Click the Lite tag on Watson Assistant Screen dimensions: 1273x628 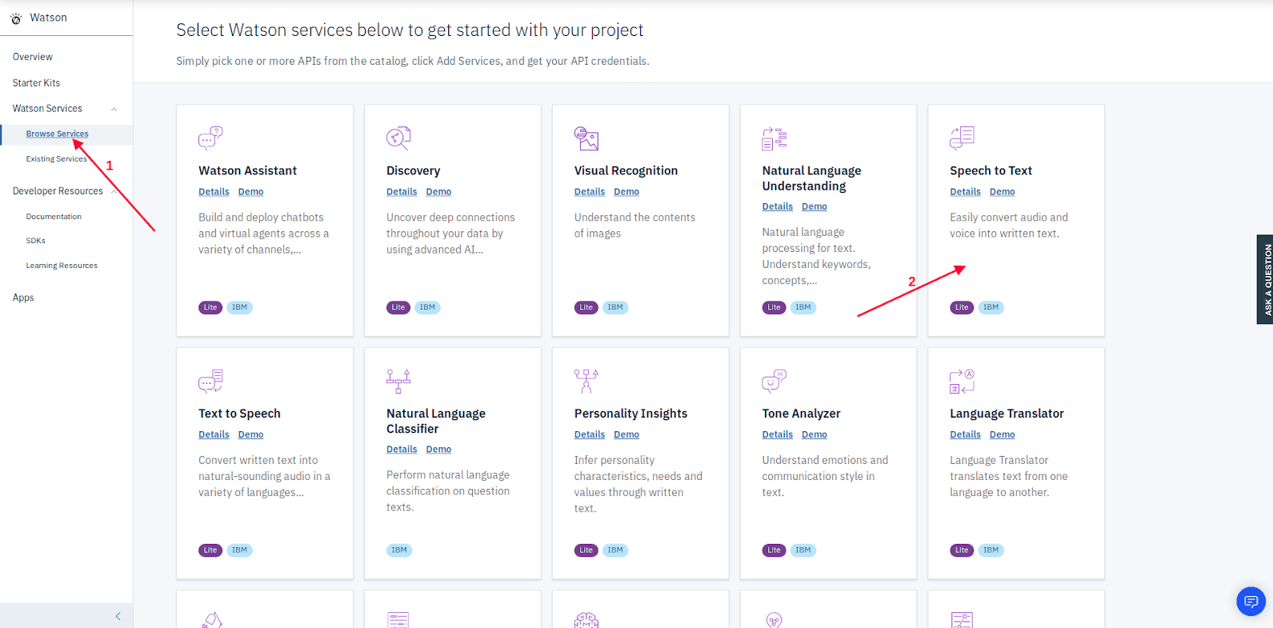coord(210,307)
